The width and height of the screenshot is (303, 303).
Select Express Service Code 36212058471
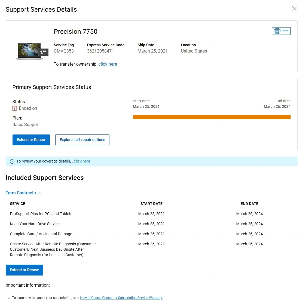pyautogui.click(x=100, y=51)
